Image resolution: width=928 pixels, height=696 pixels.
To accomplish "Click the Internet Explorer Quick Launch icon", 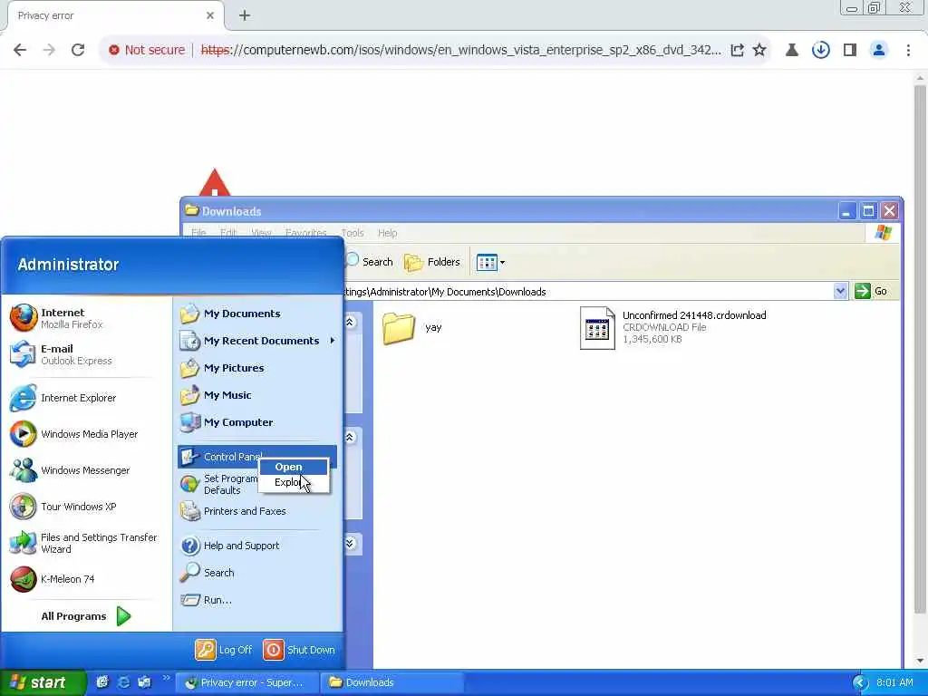I will [x=123, y=682].
